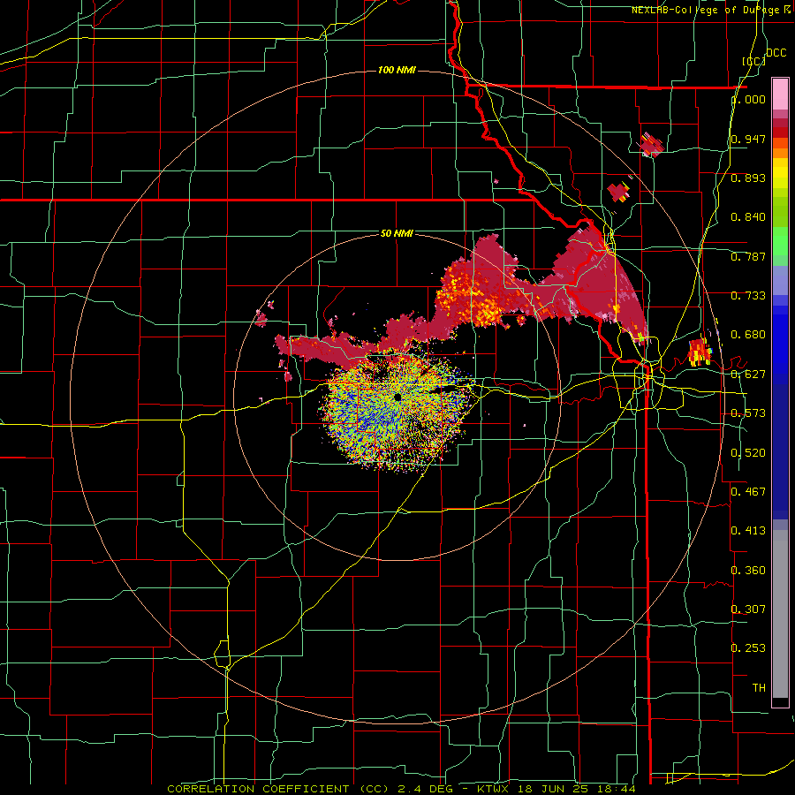The height and width of the screenshot is (795, 795).
Task: Click the TH label on the scale
Action: coord(759,687)
